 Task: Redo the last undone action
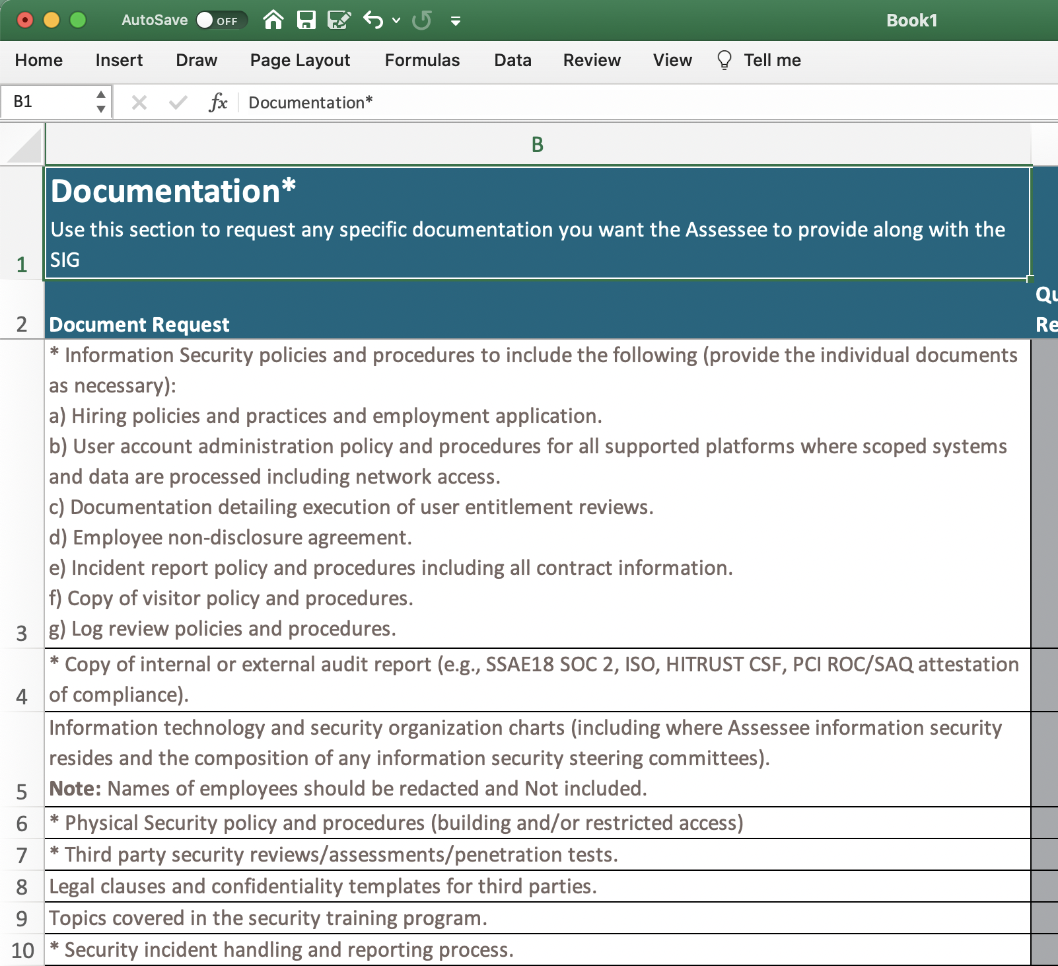421,20
